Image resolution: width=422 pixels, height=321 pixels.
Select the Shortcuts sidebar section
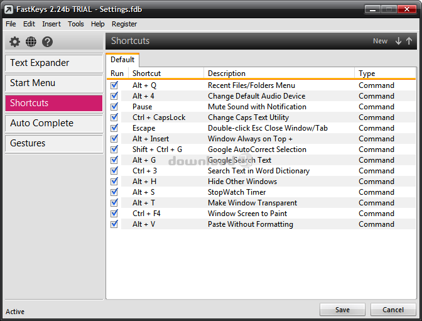(54, 103)
